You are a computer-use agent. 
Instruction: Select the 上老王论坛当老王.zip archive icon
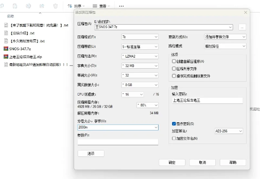click(x=6, y=57)
